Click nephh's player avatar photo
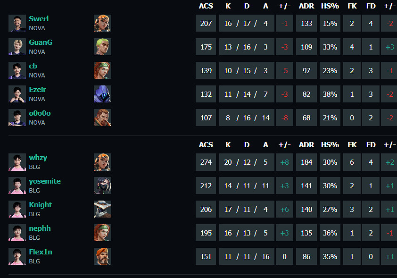This screenshot has height=278, width=397. click(x=17, y=233)
